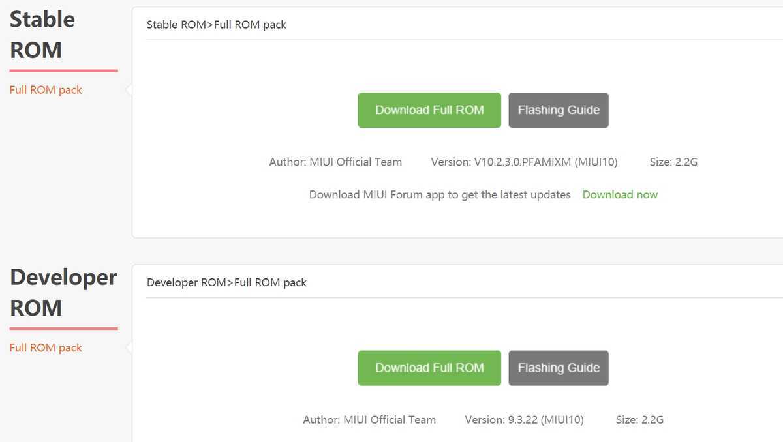
Task: Click the Stable ROM version V10.2.3.0.PFAMIXM text
Action: (x=523, y=162)
